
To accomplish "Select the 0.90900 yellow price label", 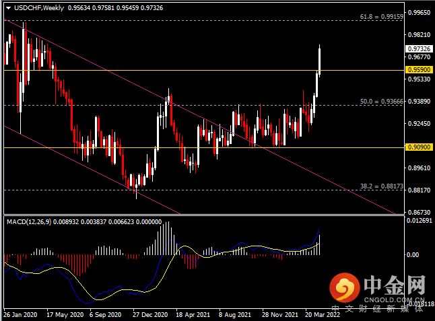I will point(420,147).
